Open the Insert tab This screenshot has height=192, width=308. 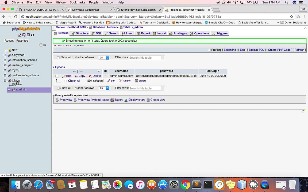coord(128,34)
